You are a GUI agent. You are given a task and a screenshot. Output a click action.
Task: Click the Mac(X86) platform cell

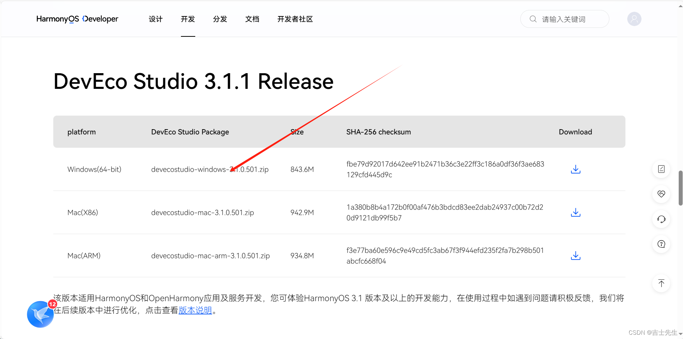click(x=83, y=212)
